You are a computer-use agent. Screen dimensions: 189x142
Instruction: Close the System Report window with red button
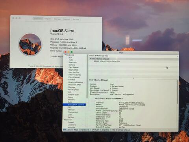(65, 52)
